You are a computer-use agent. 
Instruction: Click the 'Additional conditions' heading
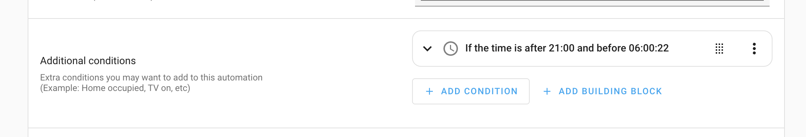88,61
